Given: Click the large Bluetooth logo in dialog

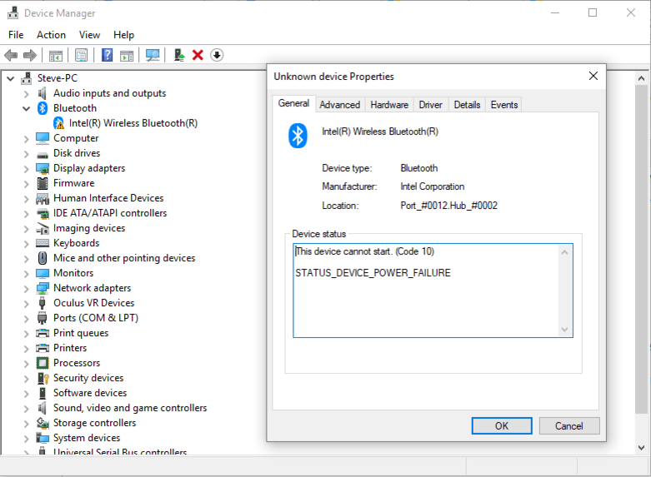Looking at the screenshot, I should pos(298,136).
